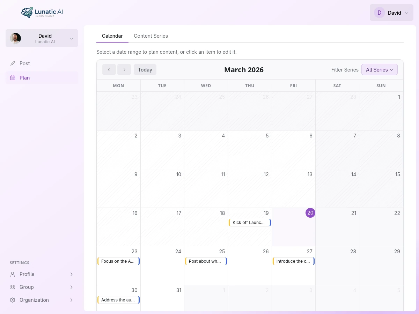Open the David account menu at top right
419x314 pixels.
pos(391,13)
